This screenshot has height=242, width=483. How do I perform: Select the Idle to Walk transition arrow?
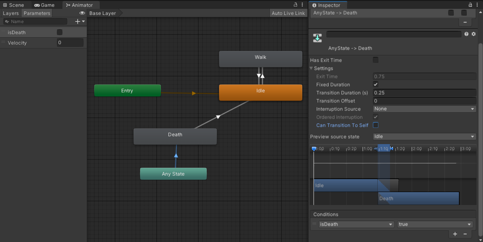[262, 76]
